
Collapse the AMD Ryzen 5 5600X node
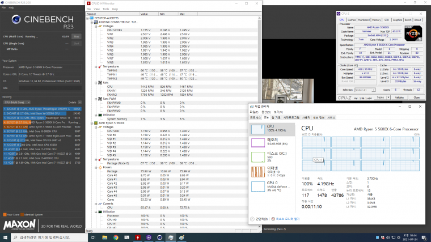click(x=92, y=123)
